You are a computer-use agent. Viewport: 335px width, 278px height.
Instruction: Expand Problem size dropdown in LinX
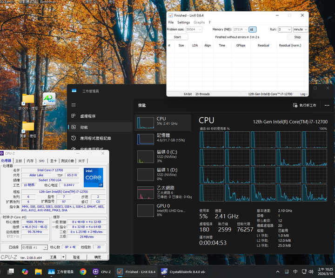point(200,29)
